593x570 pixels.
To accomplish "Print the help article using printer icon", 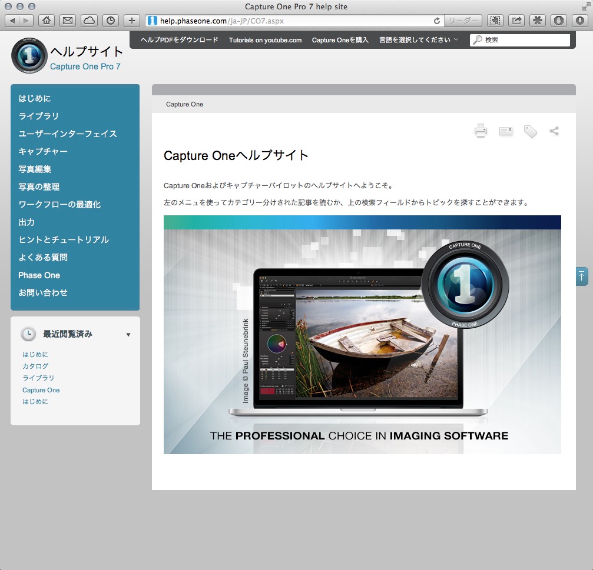I will (481, 131).
